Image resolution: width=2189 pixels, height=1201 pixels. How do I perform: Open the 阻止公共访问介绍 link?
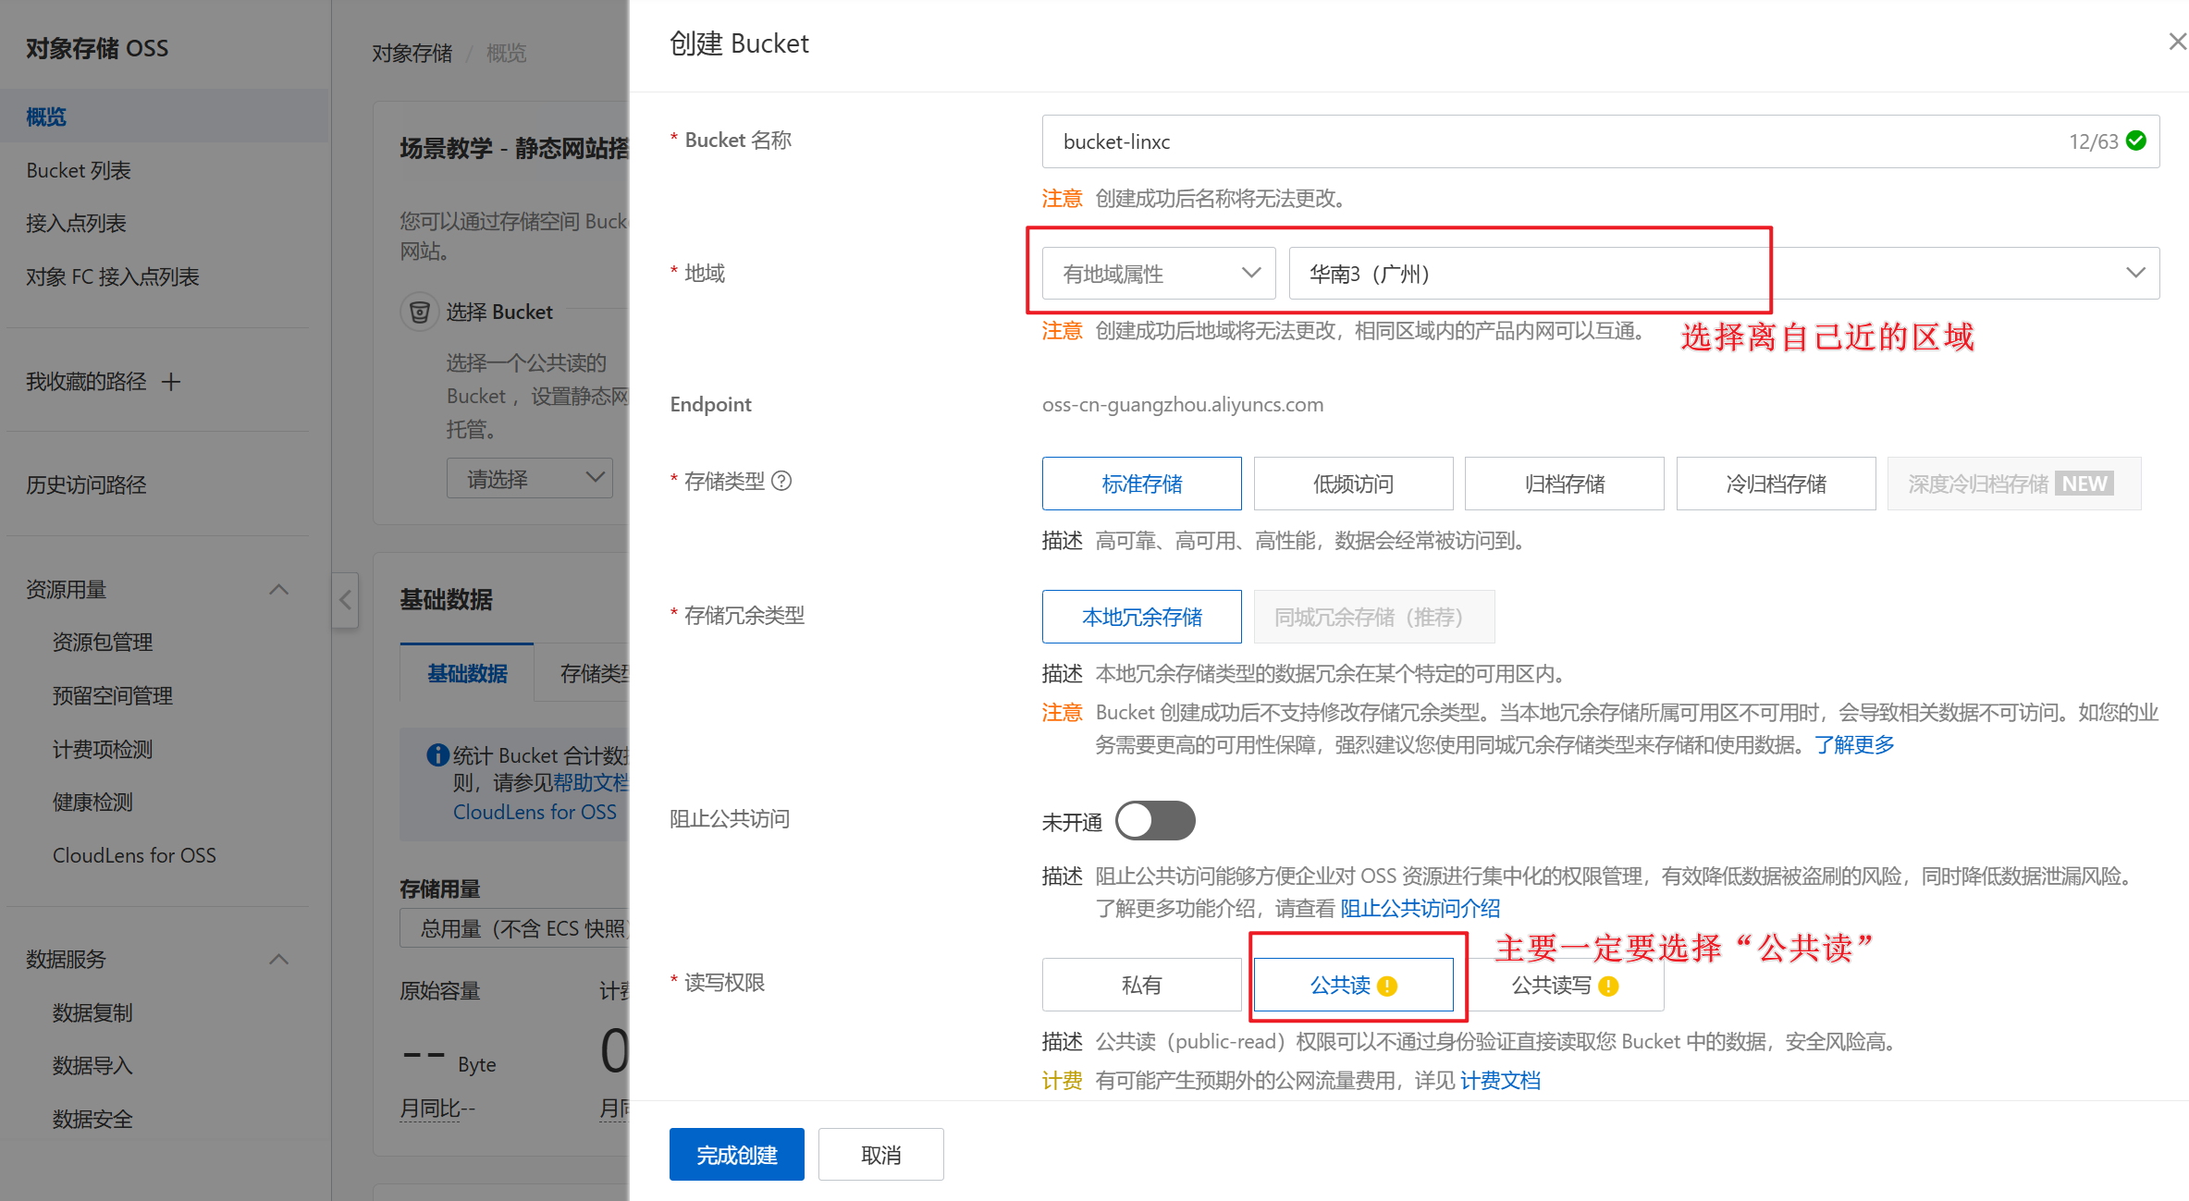pyautogui.click(x=1420, y=908)
